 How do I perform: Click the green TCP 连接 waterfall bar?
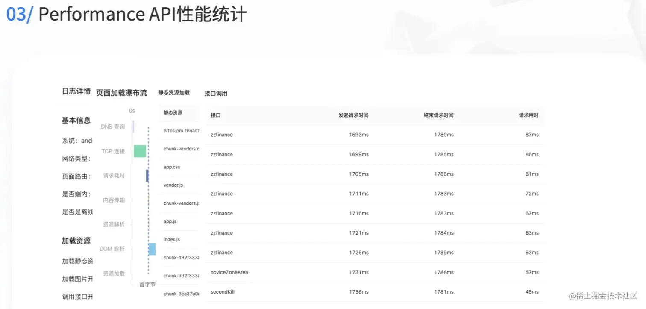140,151
